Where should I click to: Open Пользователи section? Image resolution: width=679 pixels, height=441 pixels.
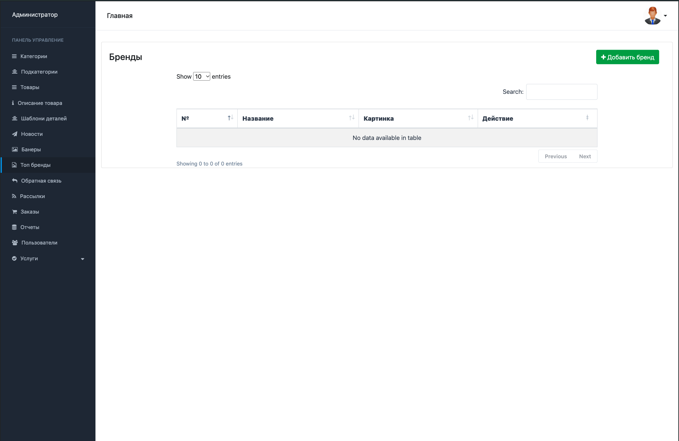pos(48,243)
